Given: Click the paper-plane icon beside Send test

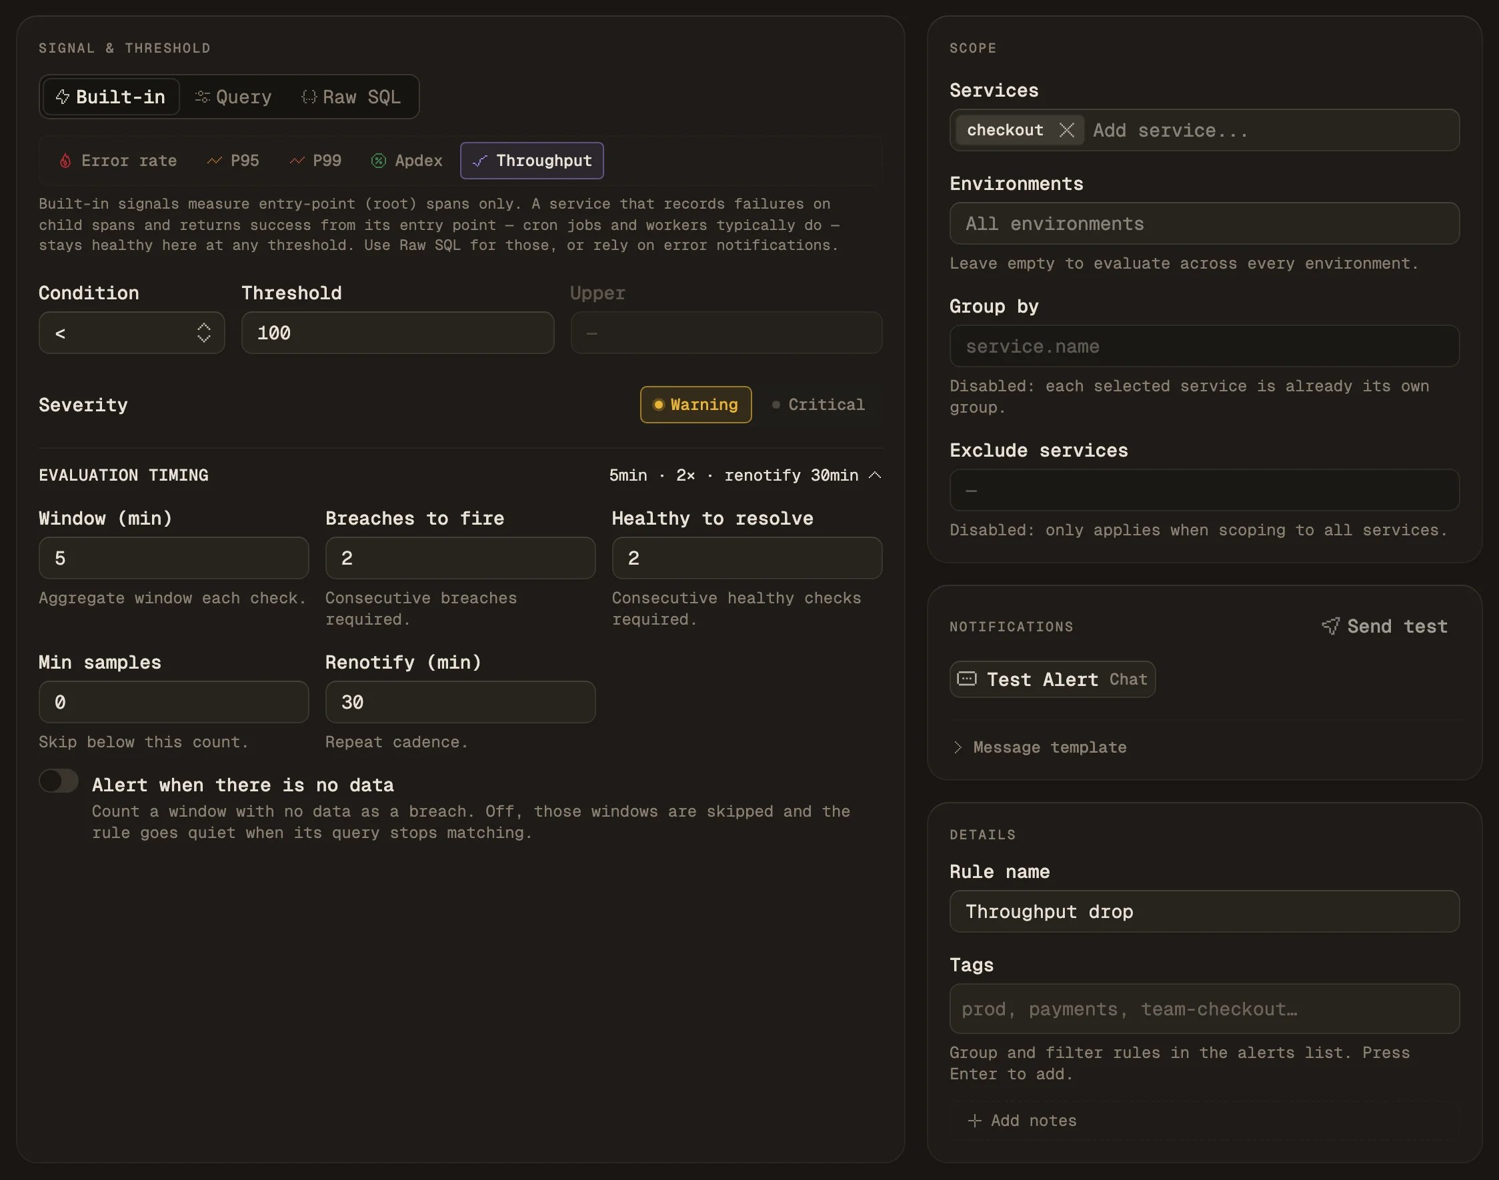Looking at the screenshot, I should coord(1330,626).
